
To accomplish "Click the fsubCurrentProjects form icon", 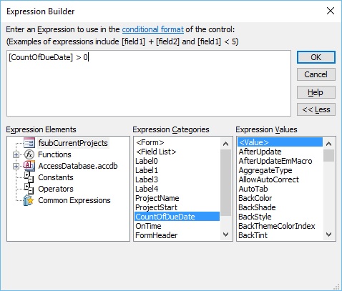I will tap(29, 143).
